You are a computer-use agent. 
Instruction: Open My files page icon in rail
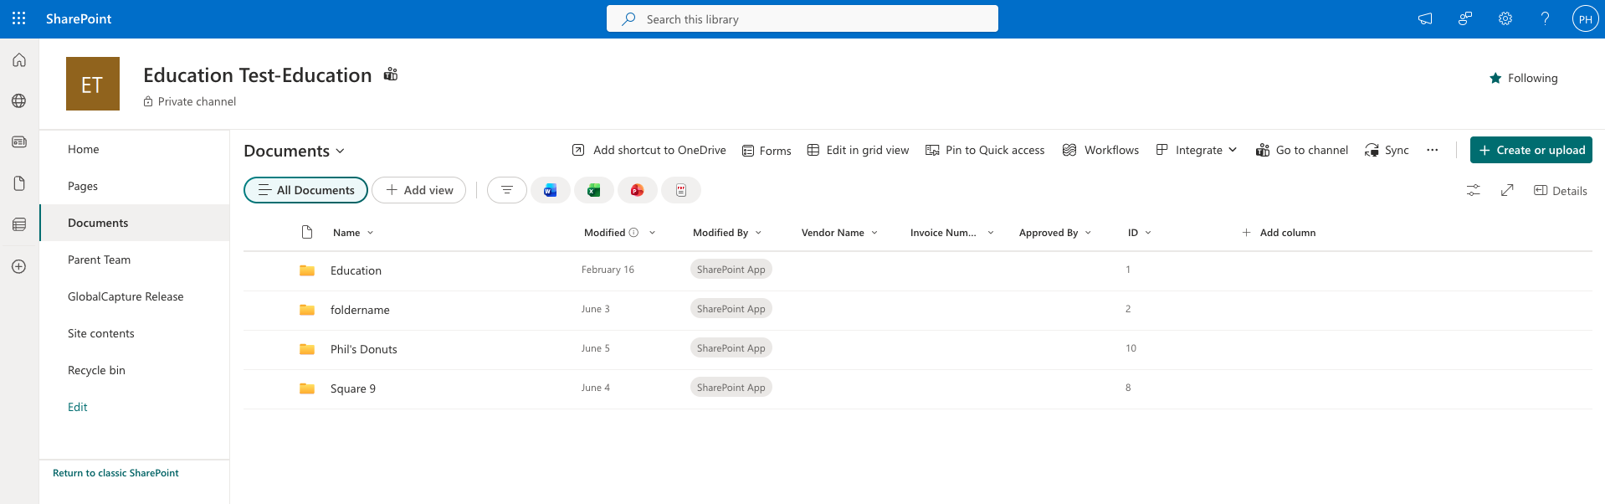click(19, 183)
